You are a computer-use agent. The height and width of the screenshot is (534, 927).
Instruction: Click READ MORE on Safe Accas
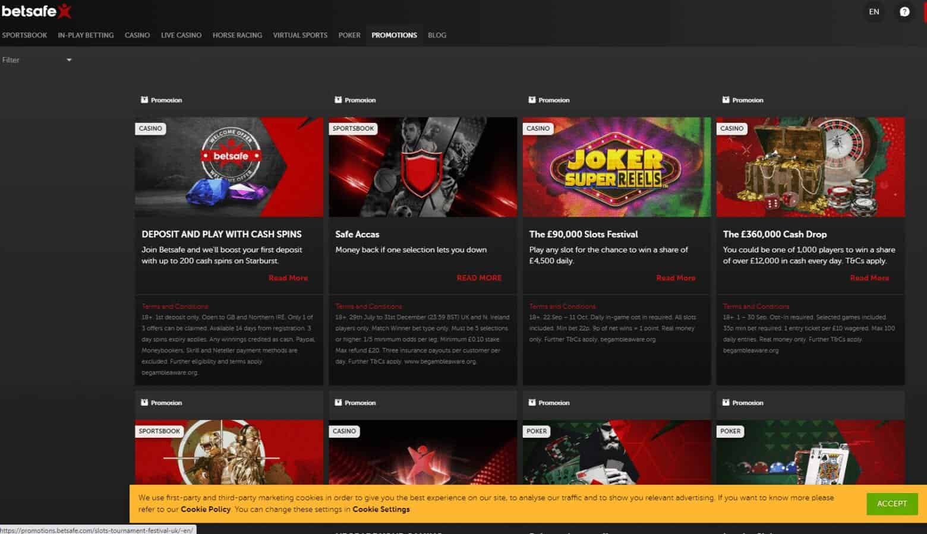tap(479, 278)
